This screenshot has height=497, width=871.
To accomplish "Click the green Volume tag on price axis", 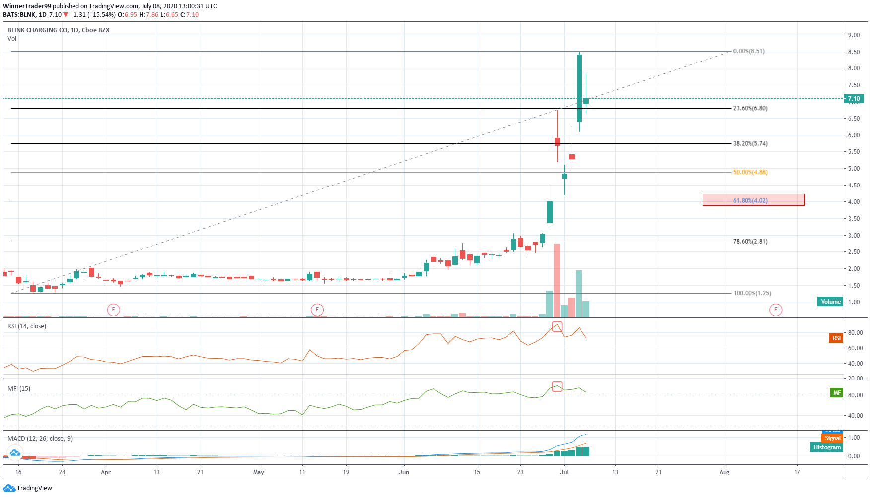I will pyautogui.click(x=830, y=302).
